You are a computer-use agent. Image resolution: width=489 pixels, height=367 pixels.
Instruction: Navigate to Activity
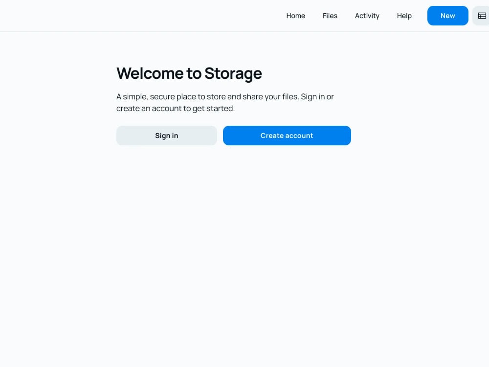[367, 16]
